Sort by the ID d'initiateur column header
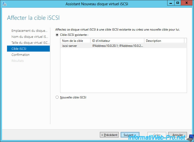The image size is (194, 142). click(x=117, y=41)
